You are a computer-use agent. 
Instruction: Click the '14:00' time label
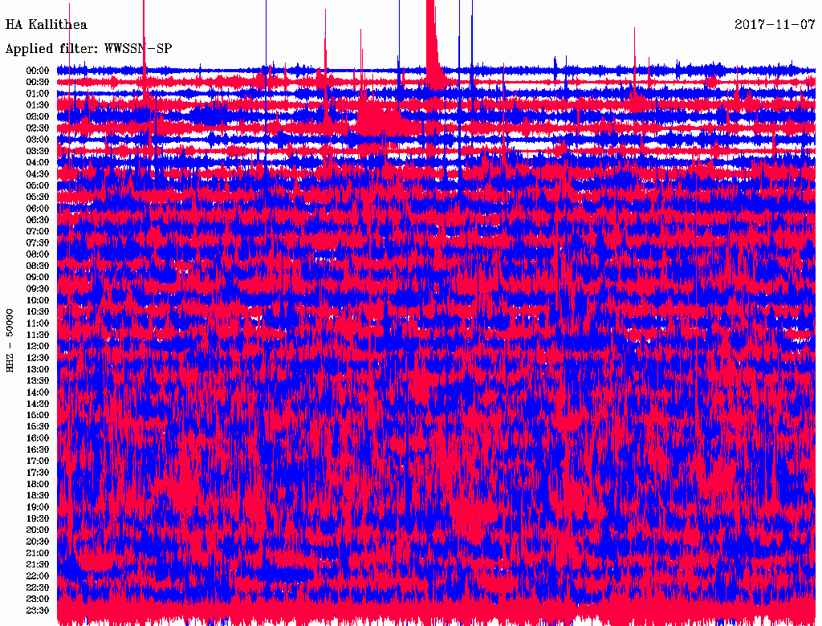pyautogui.click(x=38, y=392)
